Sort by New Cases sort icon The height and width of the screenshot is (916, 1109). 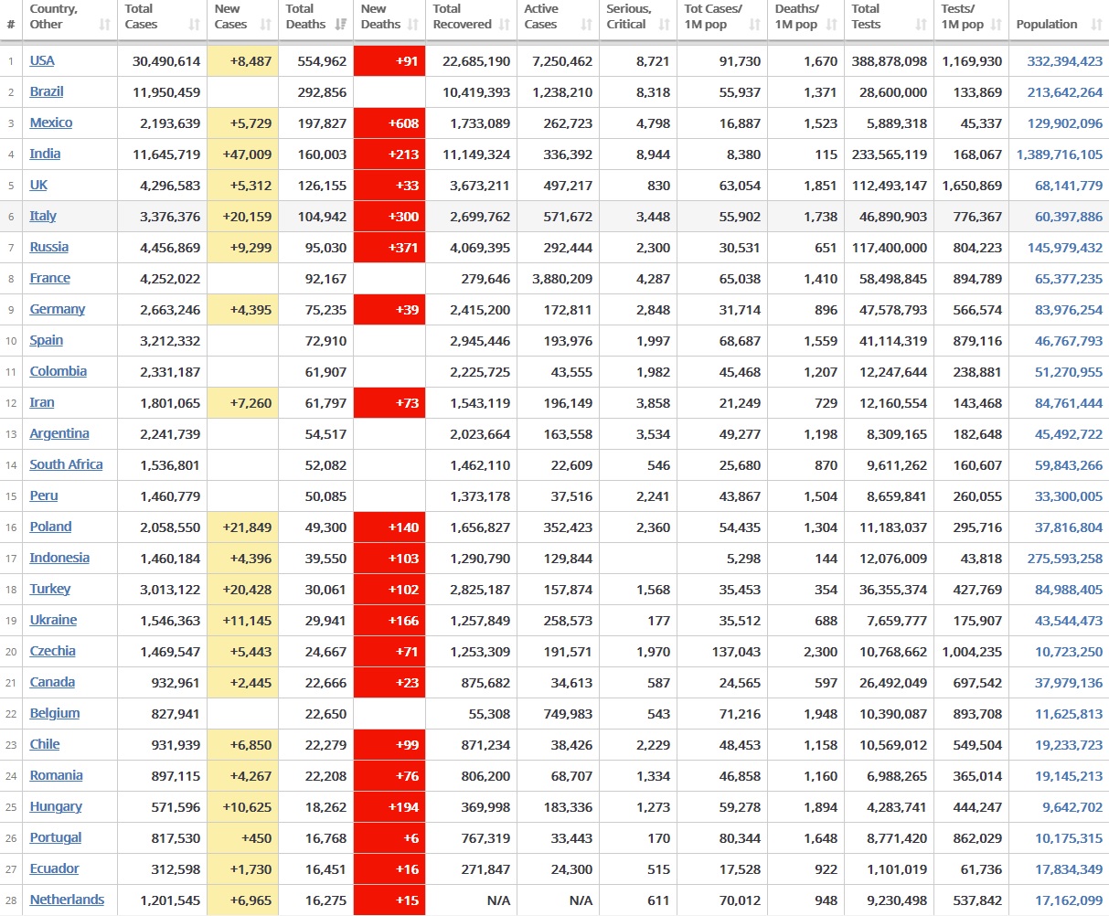[x=266, y=25]
